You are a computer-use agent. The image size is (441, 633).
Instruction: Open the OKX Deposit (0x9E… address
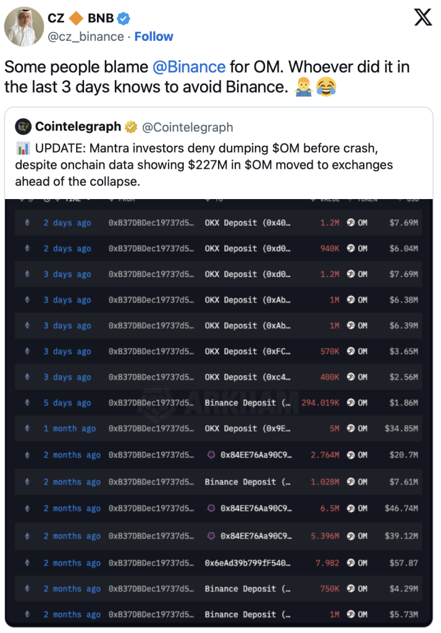pyautogui.click(x=247, y=428)
